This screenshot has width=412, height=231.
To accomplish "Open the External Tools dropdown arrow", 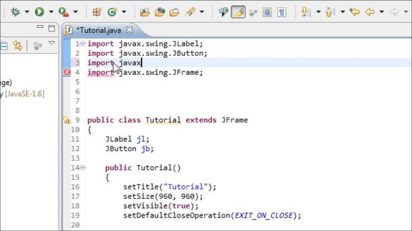I will tap(75, 12).
